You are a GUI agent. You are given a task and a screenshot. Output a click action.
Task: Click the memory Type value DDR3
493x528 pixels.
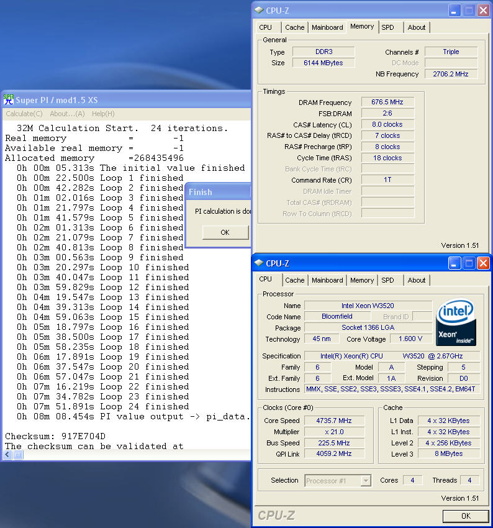[323, 52]
